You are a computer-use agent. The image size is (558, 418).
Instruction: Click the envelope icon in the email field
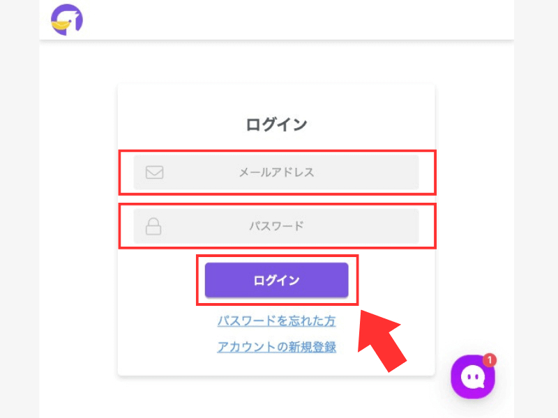(155, 171)
